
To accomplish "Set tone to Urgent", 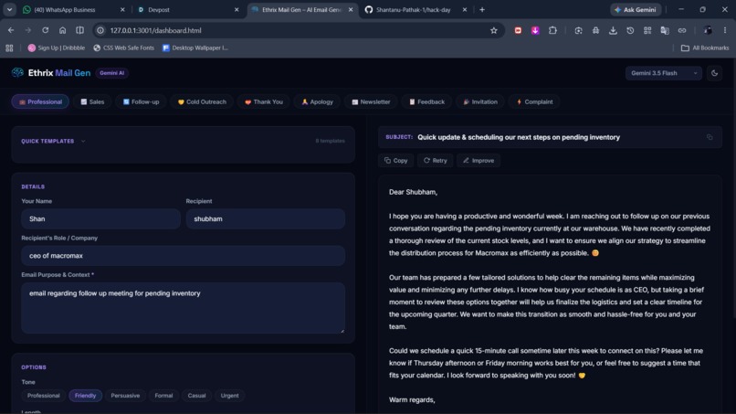I will [x=229, y=396].
